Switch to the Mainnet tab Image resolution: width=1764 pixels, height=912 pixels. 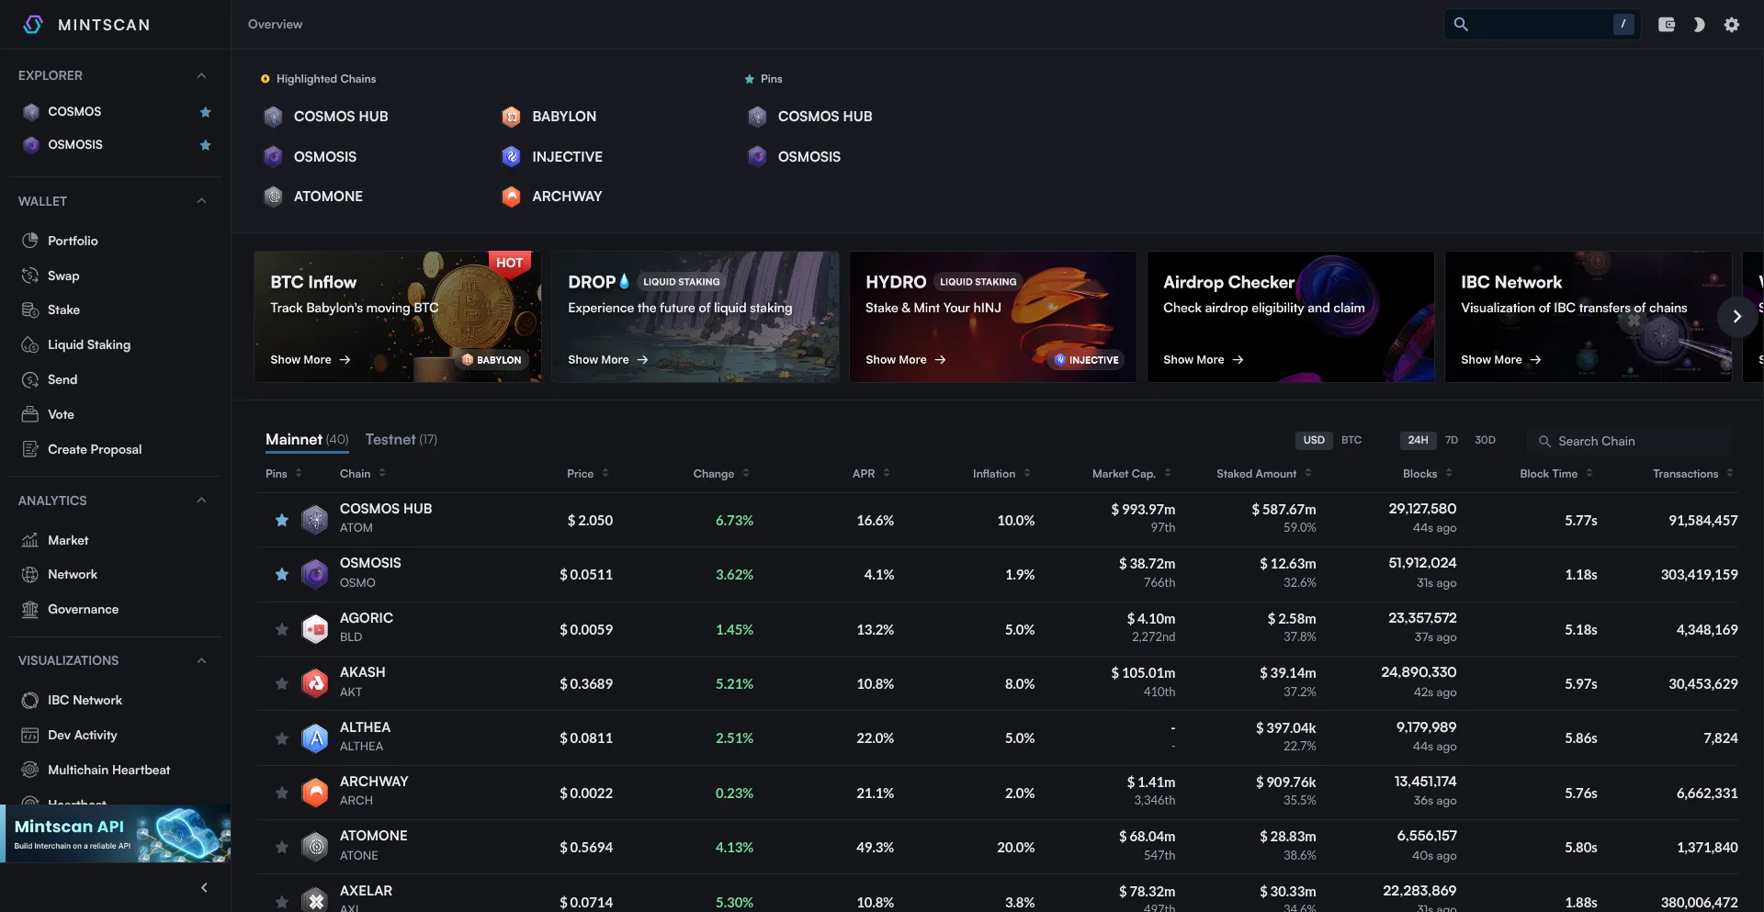(307, 440)
